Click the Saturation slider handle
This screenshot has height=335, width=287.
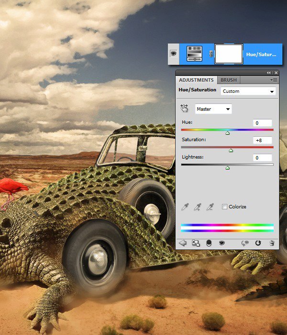pyautogui.click(x=231, y=151)
